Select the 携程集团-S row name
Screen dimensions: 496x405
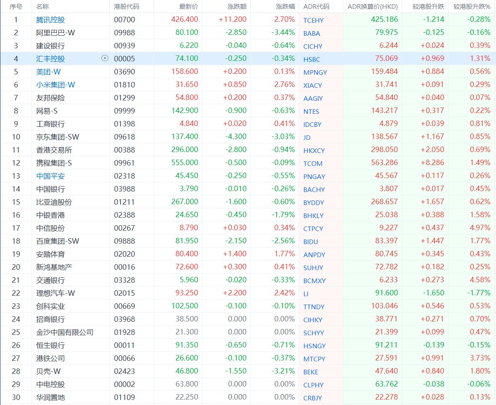pos(54,163)
